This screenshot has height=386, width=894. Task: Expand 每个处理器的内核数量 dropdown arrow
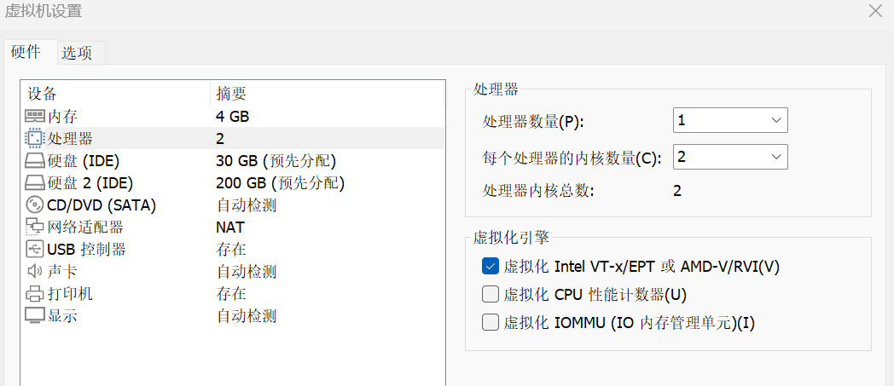(x=775, y=157)
